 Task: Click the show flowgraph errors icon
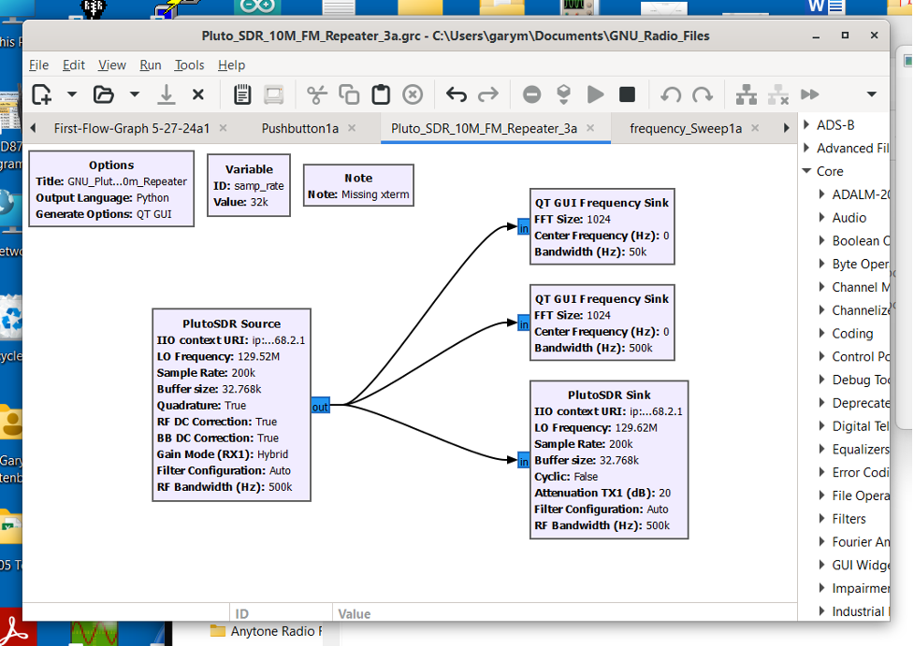click(x=531, y=94)
